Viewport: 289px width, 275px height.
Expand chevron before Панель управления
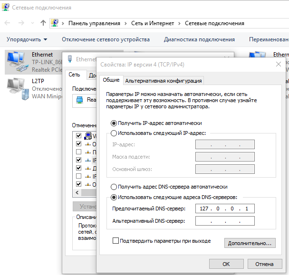pos(63,23)
